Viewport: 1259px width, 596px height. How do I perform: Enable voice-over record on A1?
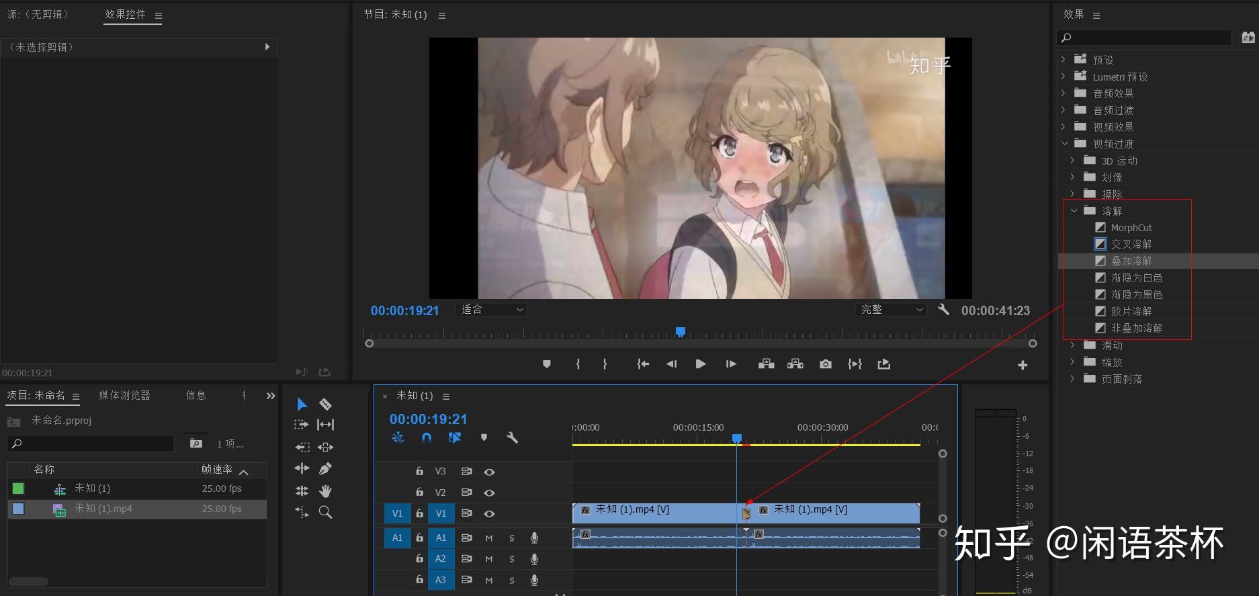(x=534, y=538)
